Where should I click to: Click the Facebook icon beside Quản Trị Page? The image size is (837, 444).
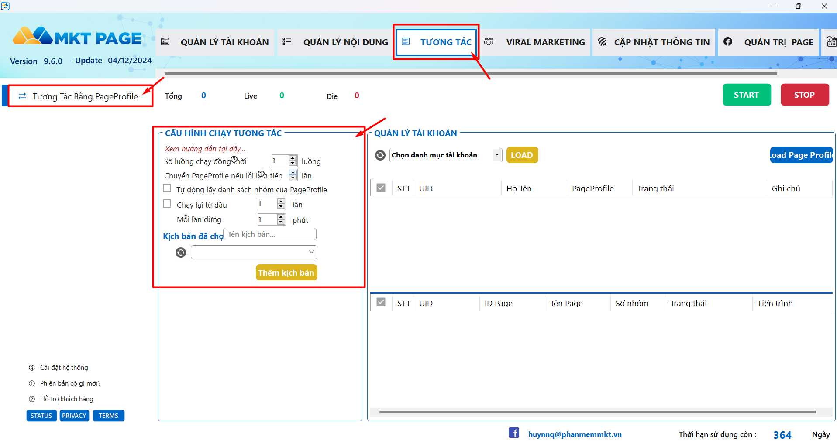pyautogui.click(x=728, y=41)
